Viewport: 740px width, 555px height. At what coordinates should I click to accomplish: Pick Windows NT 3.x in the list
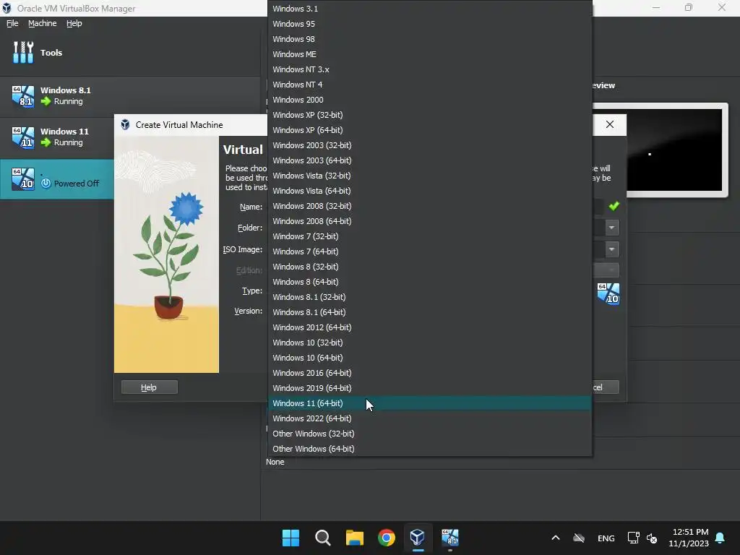pyautogui.click(x=430, y=69)
